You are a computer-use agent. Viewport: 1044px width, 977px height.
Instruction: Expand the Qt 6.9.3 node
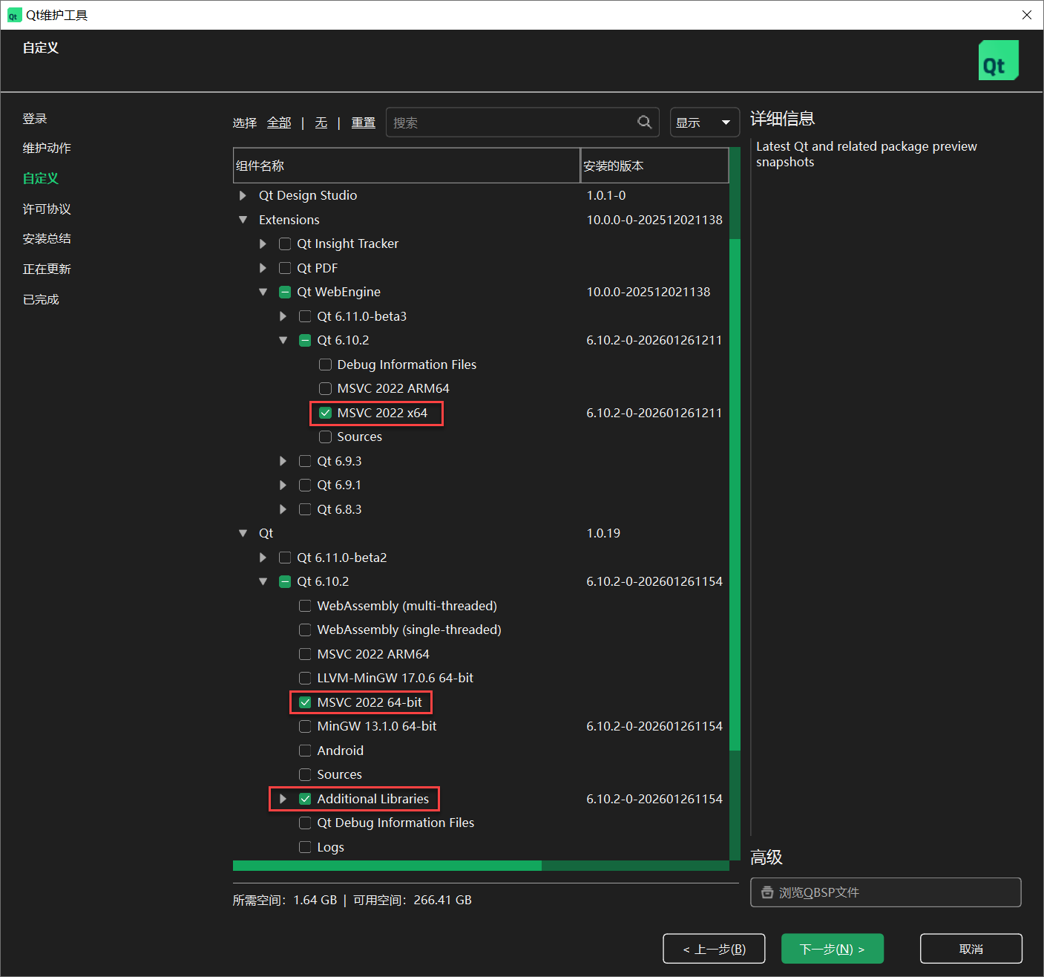tap(283, 461)
